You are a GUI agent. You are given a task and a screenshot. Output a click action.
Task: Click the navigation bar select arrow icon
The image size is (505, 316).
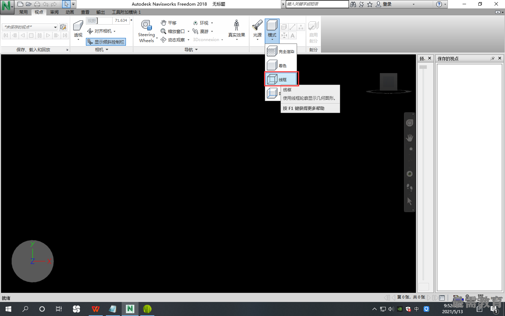[x=410, y=202]
